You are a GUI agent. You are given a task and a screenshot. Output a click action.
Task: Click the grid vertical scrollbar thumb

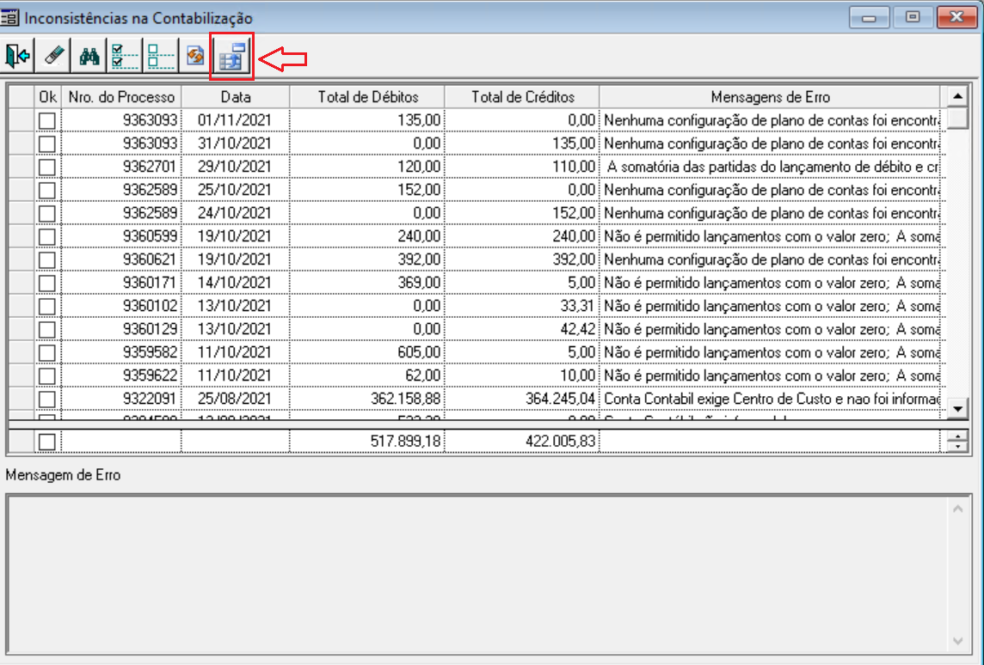tap(957, 119)
